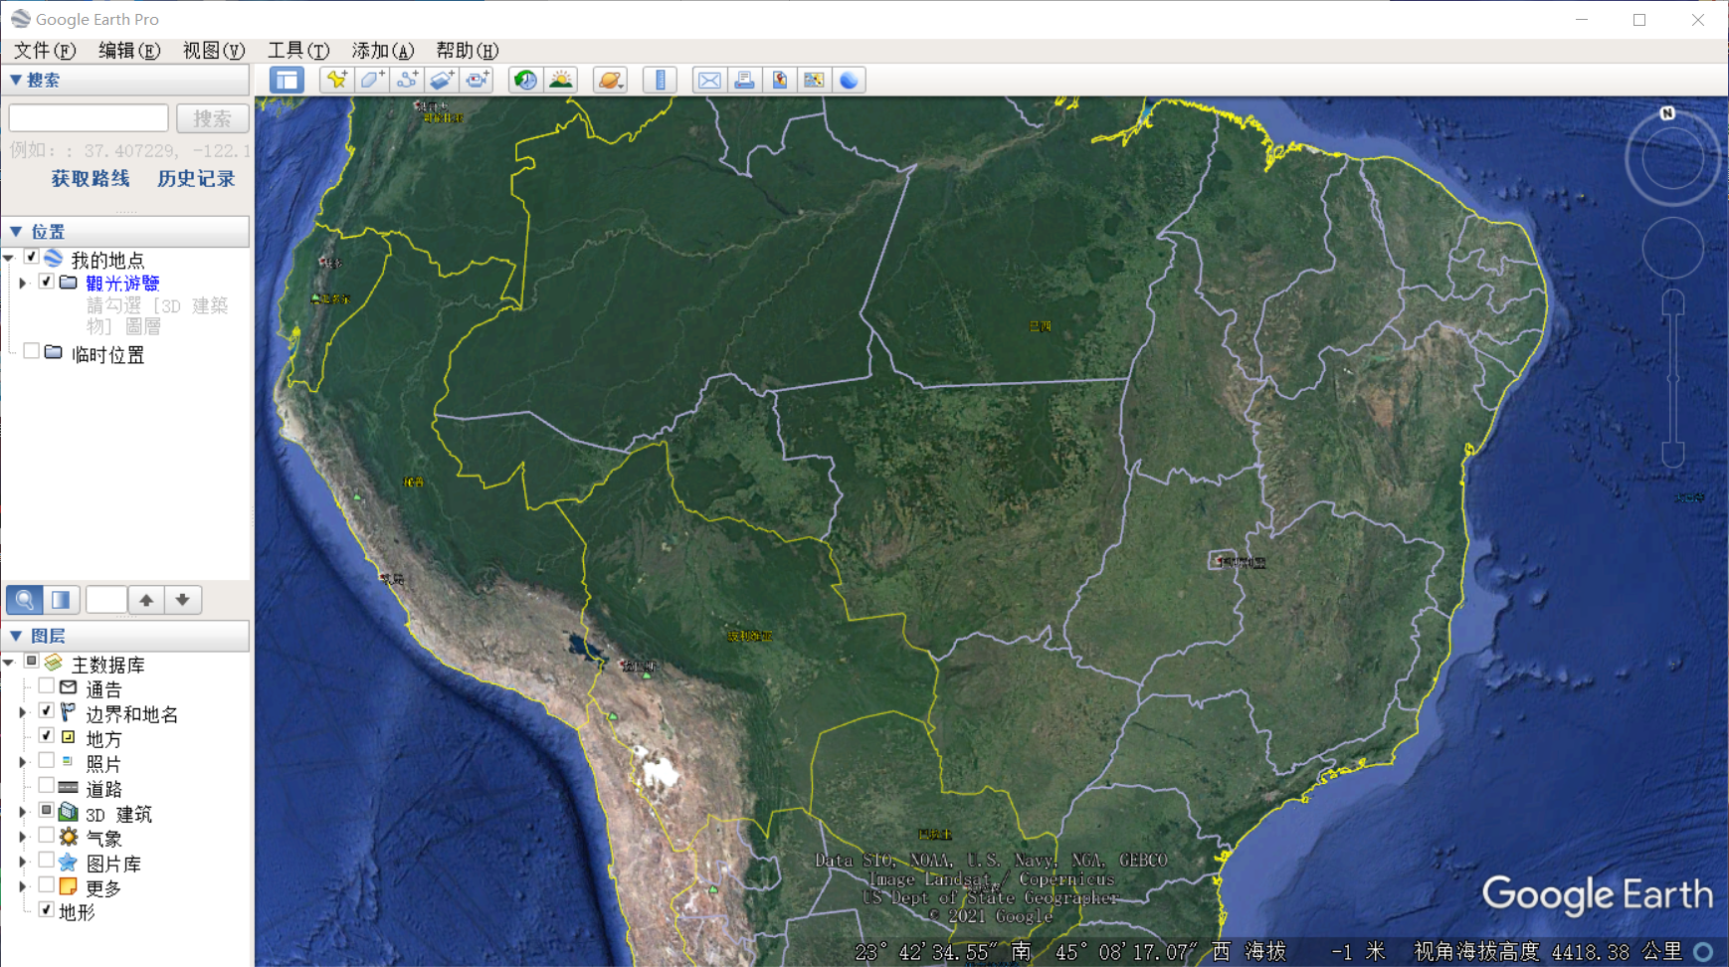1729x967 pixels.
Task: View in Google Maps icon
Action: [814, 80]
